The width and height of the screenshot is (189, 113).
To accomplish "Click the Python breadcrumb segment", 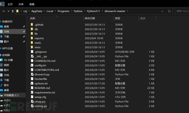I will click(78, 11).
